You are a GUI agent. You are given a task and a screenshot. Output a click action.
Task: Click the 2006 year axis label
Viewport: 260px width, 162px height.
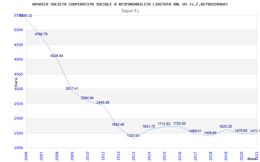click(26, 156)
